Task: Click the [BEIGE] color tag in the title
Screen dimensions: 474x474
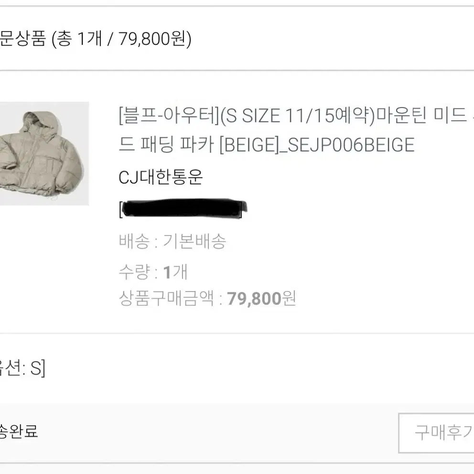Action: point(249,145)
